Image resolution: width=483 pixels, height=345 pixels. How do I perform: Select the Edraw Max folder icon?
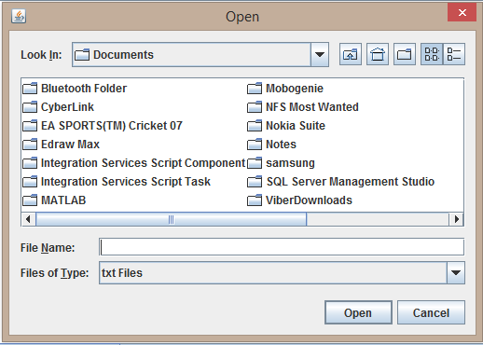click(30, 145)
